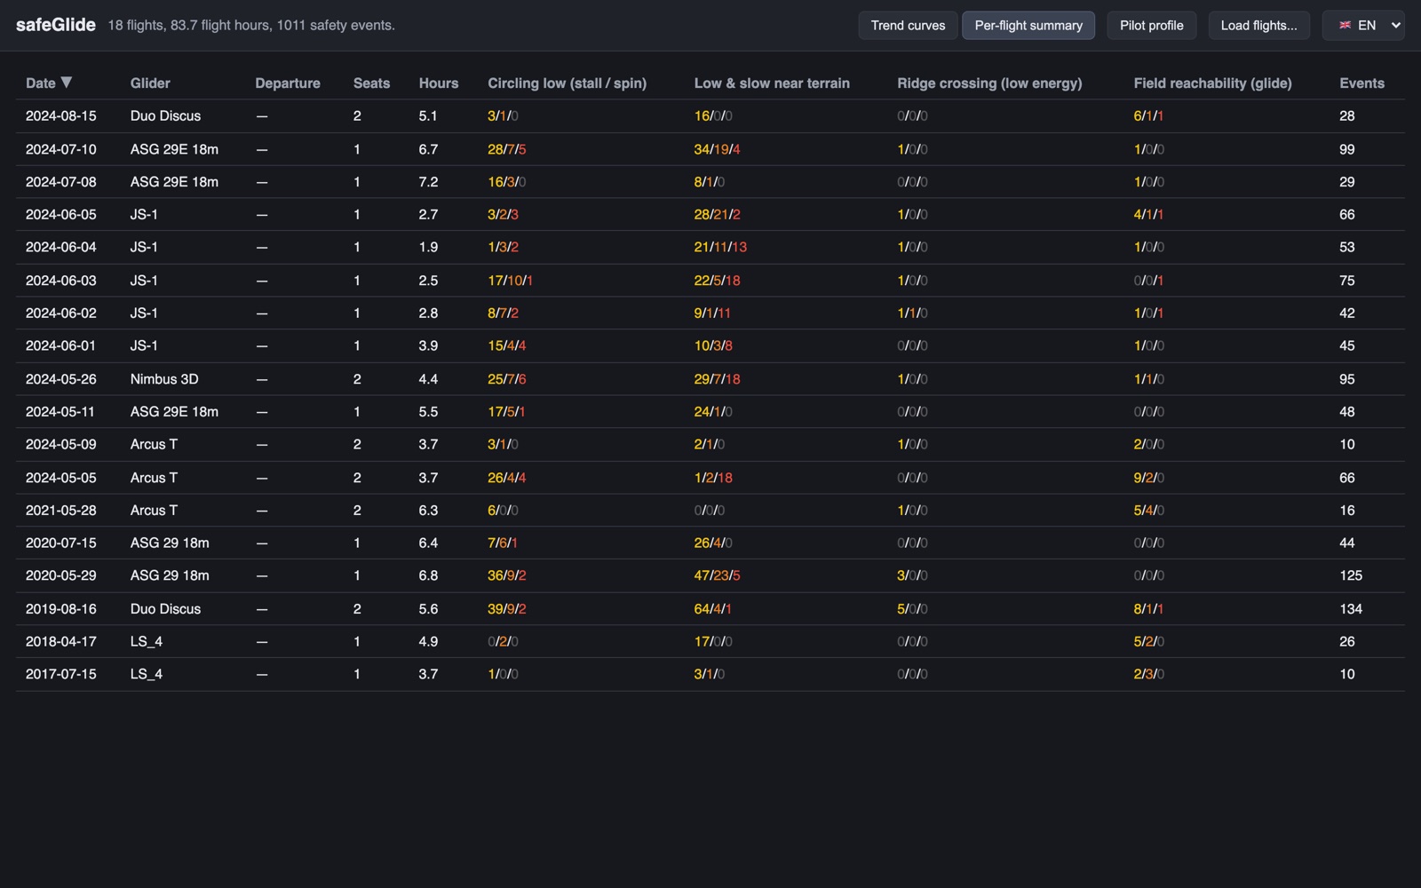Select the 2024-05-05 flight date
This screenshot has height=888, width=1421.
[60, 477]
